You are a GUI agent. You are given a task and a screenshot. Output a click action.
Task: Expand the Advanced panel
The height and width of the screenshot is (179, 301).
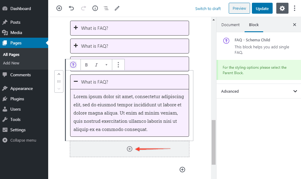tap(258, 91)
